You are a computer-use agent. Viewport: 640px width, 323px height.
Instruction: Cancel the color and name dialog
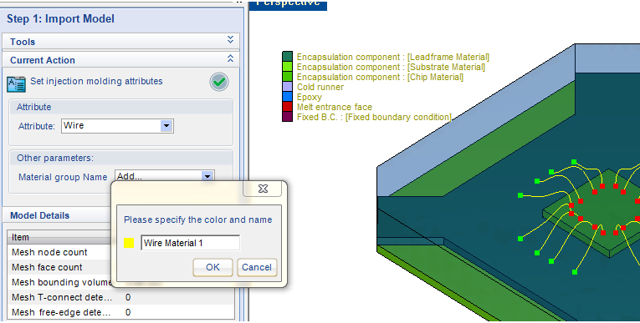click(257, 267)
